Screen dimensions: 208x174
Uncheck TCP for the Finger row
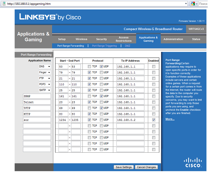[x=89, y=72]
